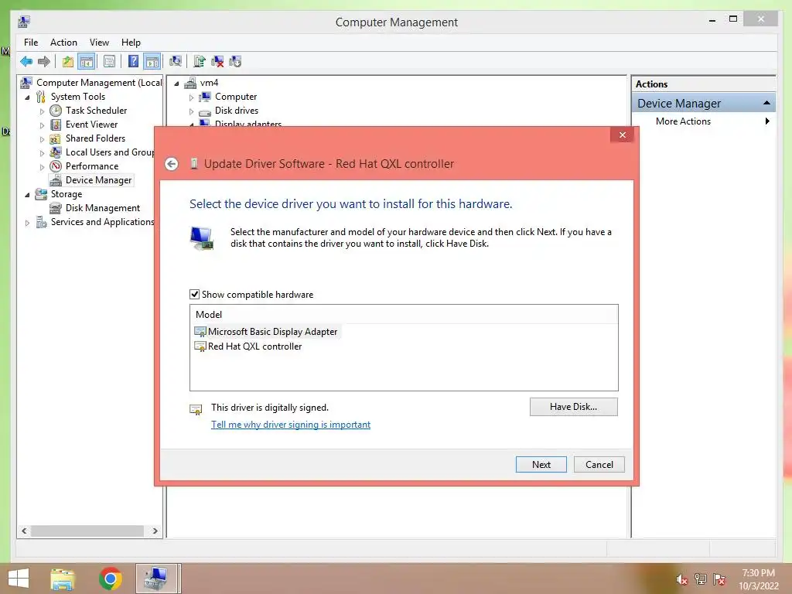The height and width of the screenshot is (594, 792).
Task: Expand Services and Applications node
Action: pyautogui.click(x=27, y=222)
